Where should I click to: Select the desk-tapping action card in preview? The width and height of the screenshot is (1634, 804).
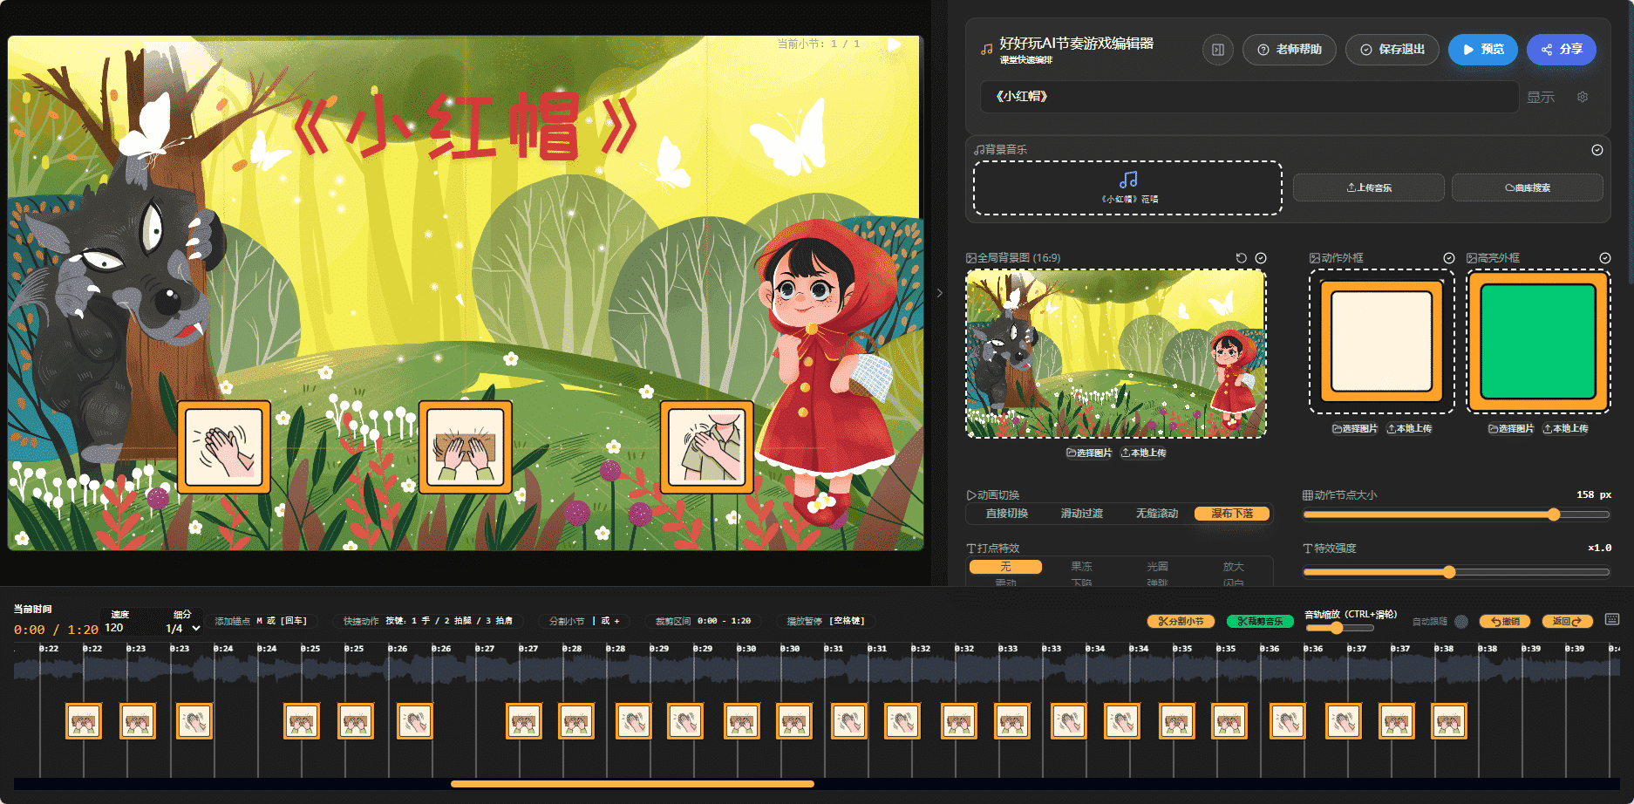pyautogui.click(x=466, y=447)
